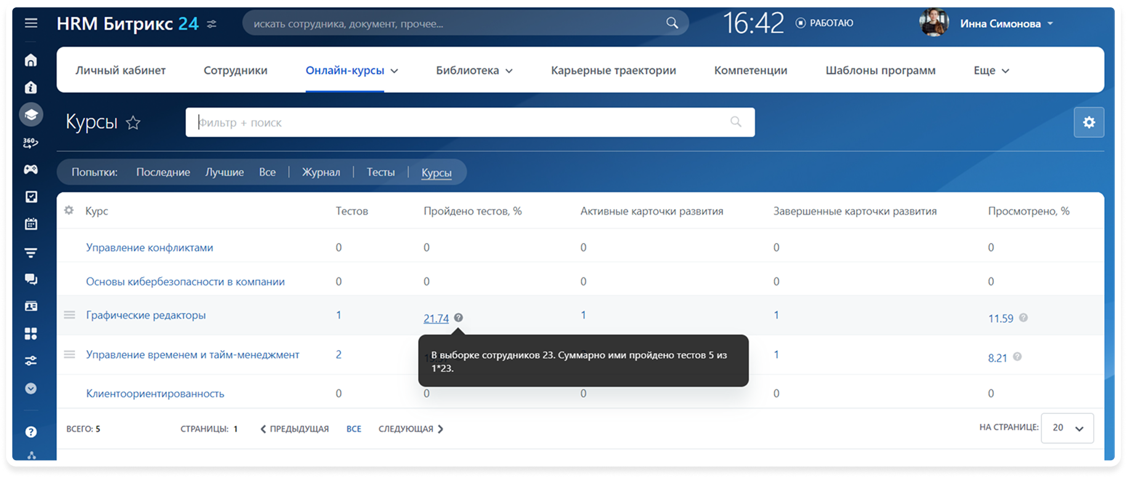Go to Карьерные траектории menu item
Viewport: 1127px width, 478px height.
[613, 71]
